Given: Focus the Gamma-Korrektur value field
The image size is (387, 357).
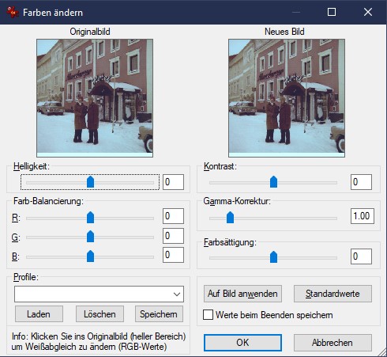Looking at the screenshot, I should (363, 216).
